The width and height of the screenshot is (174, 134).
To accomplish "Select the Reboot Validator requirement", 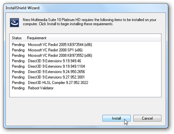I will pyautogui.click(x=41, y=88).
